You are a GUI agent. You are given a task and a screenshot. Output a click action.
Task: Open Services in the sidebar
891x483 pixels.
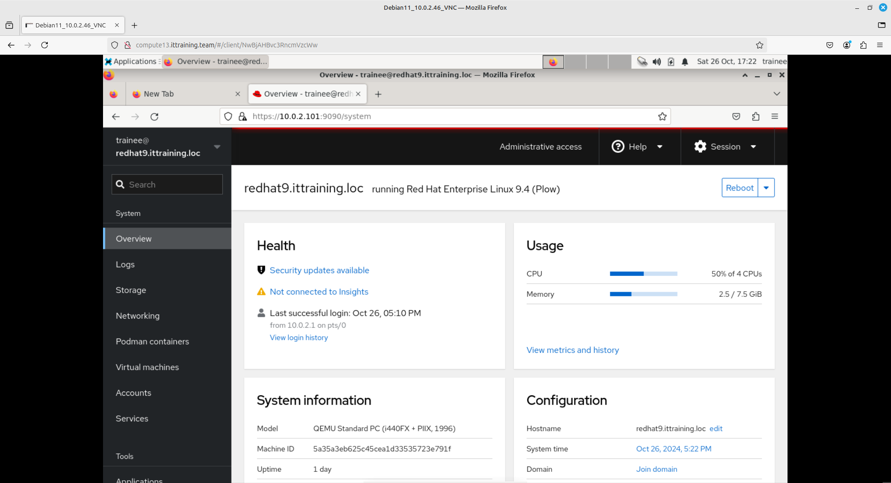click(x=167, y=418)
